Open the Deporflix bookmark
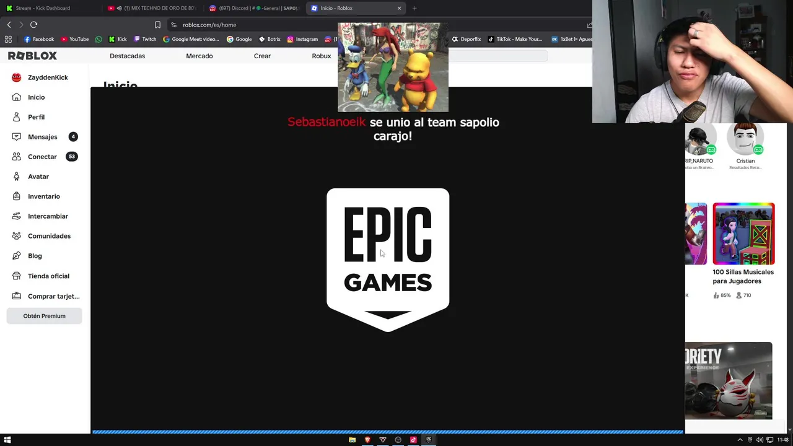The height and width of the screenshot is (446, 793). pos(467,39)
